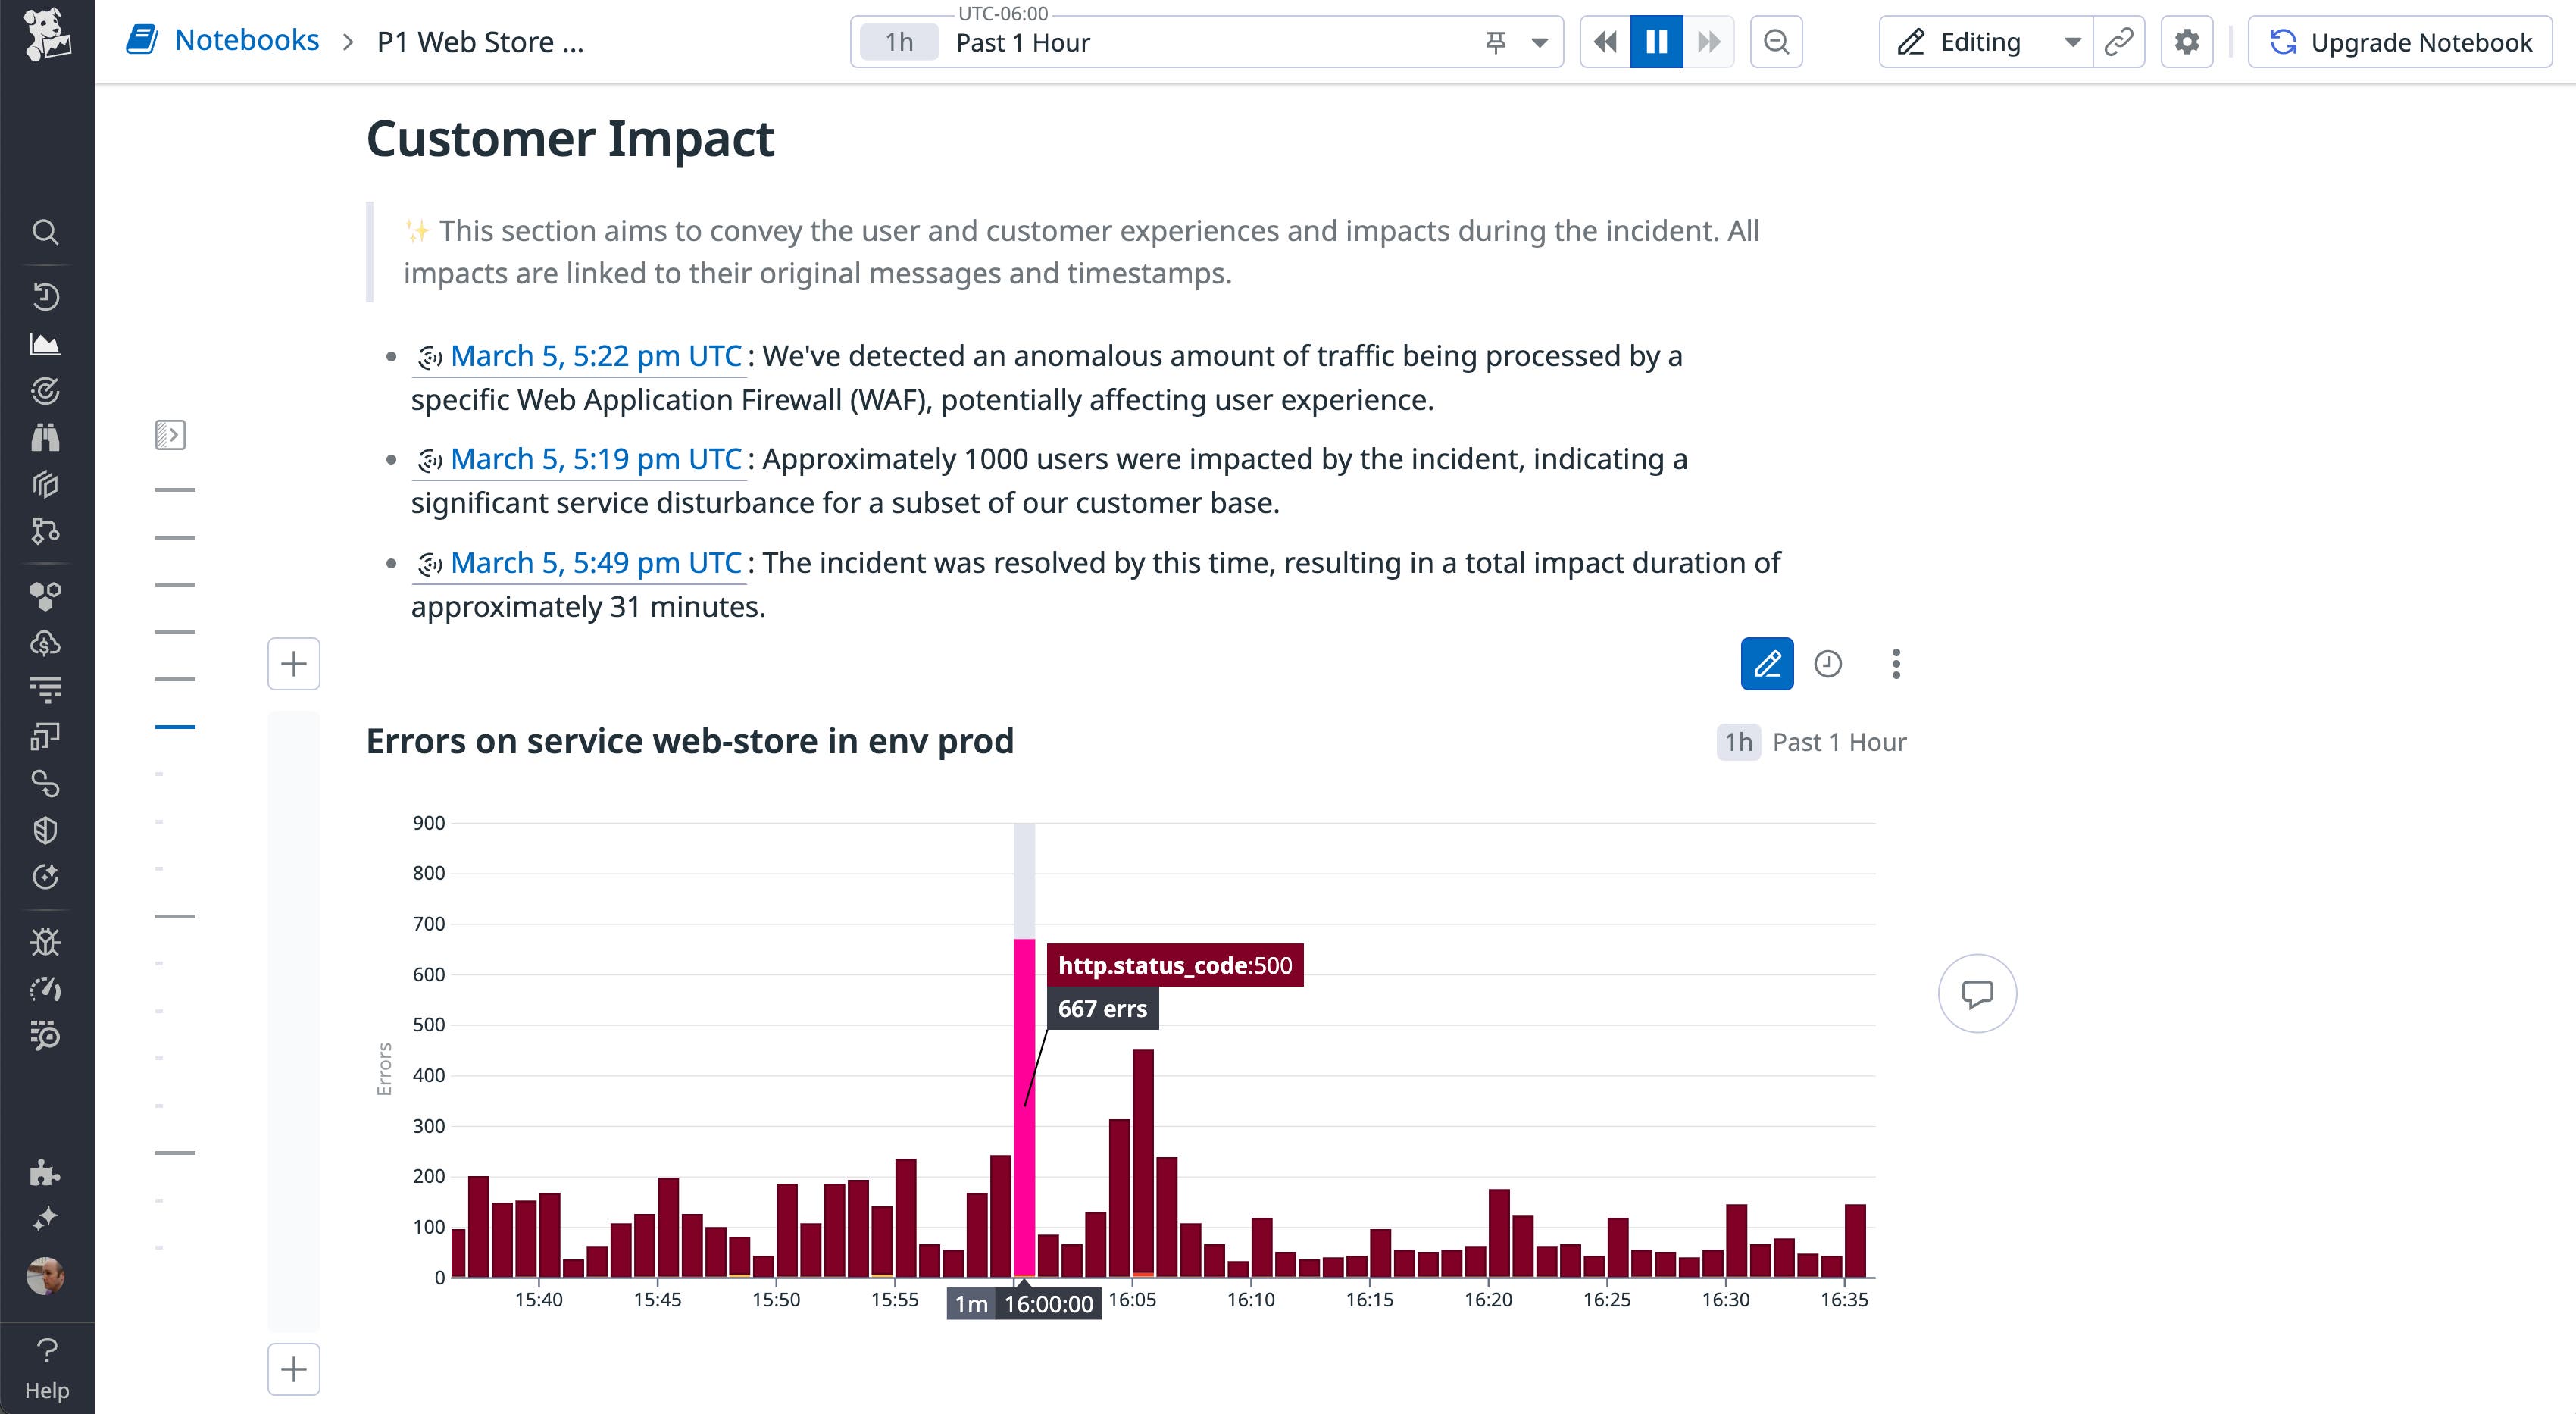
Task: Select the Error Tracking bug icon
Action: pyautogui.click(x=46, y=940)
